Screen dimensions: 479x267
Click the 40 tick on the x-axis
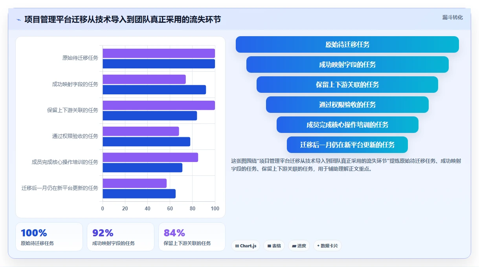coord(148,208)
